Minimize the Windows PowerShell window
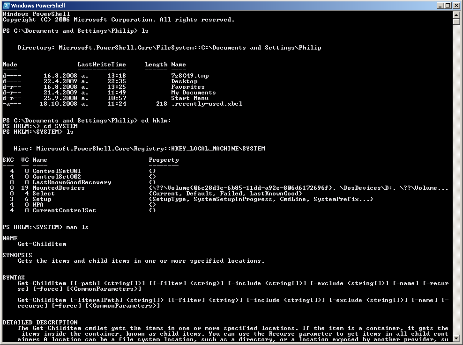The image size is (463, 345). coord(441,5)
